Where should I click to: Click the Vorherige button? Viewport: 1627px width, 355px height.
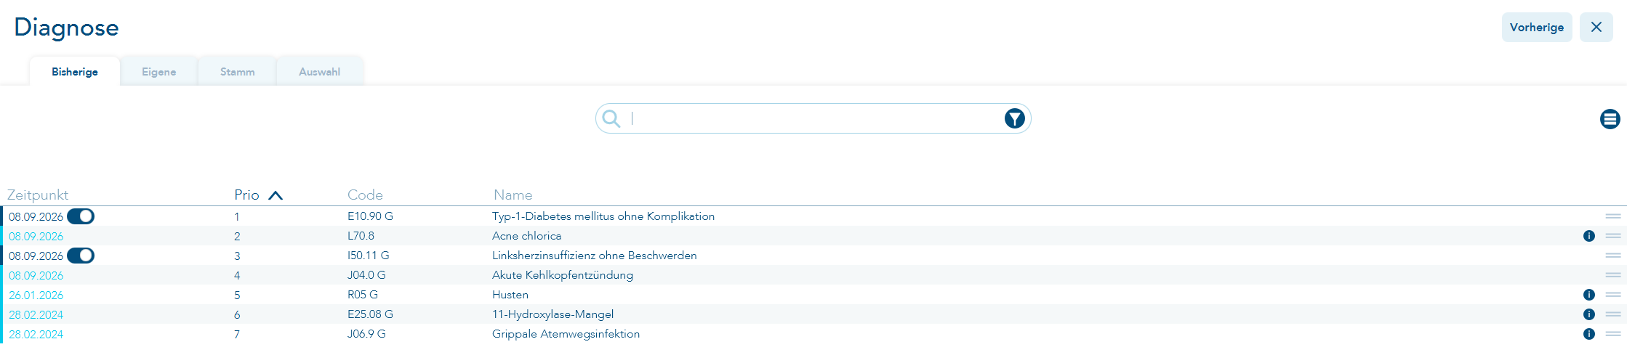pyautogui.click(x=1537, y=27)
